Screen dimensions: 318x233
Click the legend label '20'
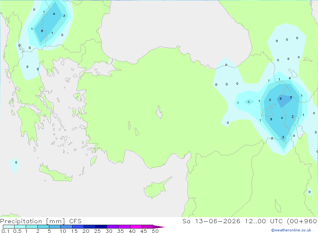86,231
